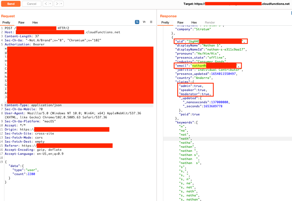
Task: Click the Sec-Ch-Ua-Platform "macOS" header
Action: (30, 121)
